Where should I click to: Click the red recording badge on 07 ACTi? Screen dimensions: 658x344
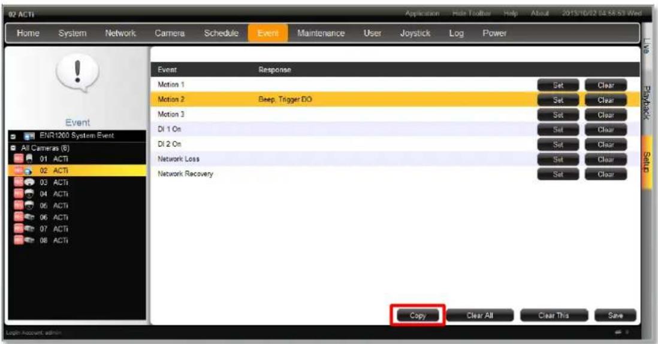(x=19, y=229)
